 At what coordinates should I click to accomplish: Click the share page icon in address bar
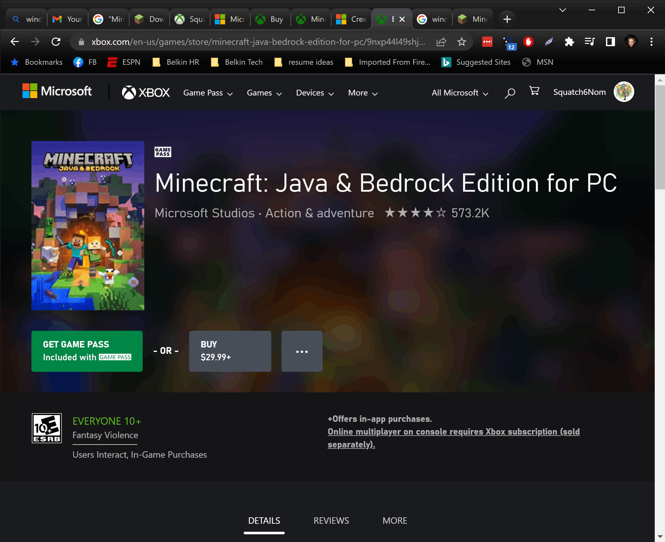[x=441, y=42]
